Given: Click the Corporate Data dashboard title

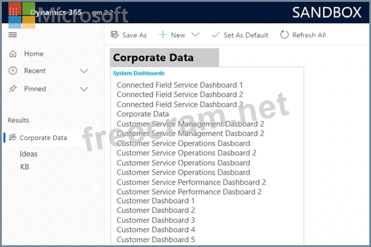Looking at the screenshot, I should pos(153,58).
